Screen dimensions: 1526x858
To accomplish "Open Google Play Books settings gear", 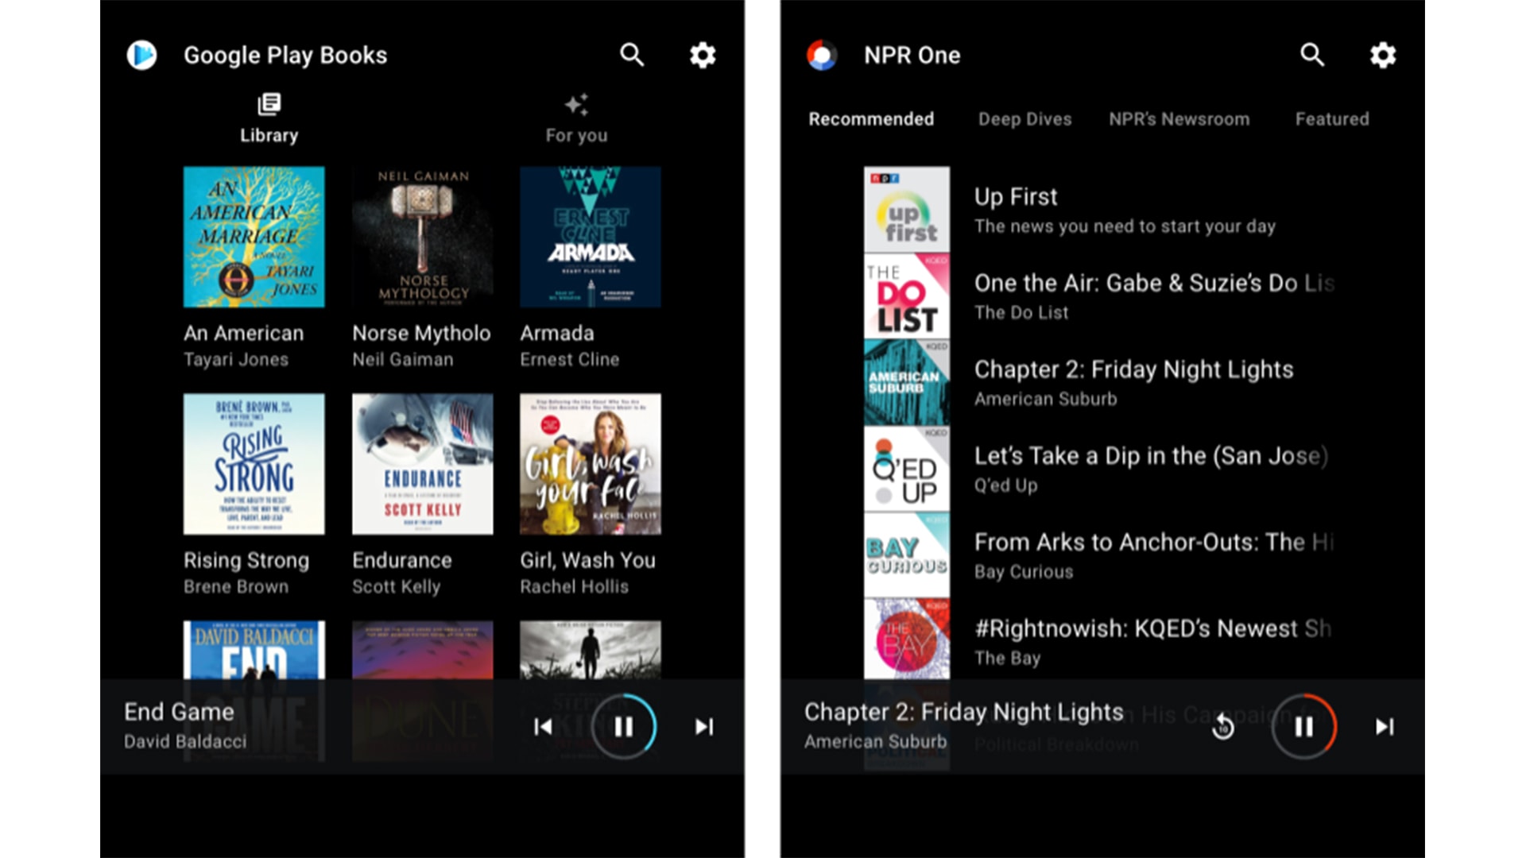I will (702, 55).
